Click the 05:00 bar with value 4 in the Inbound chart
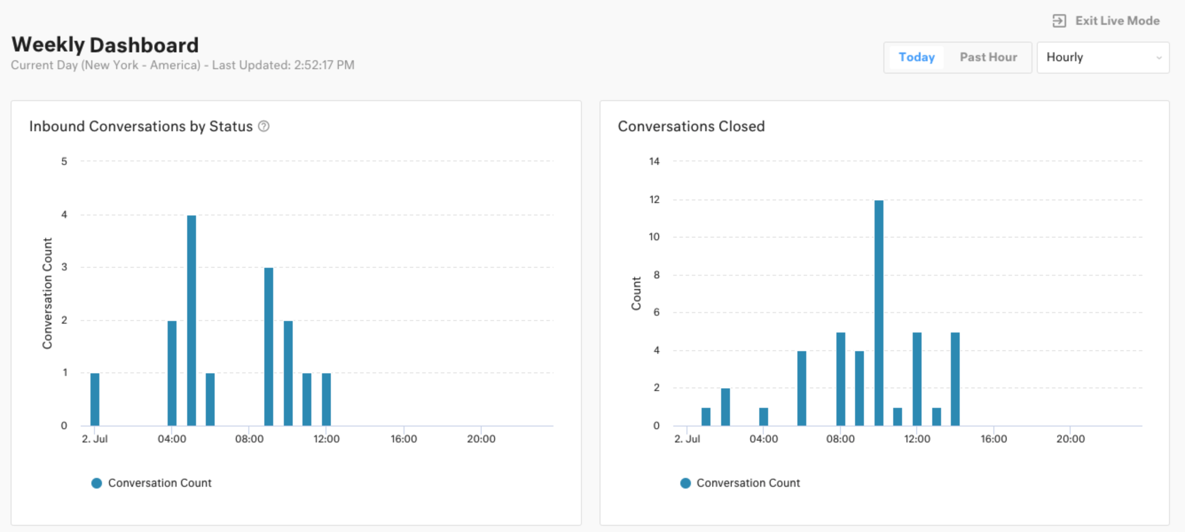This screenshot has height=532, width=1185. (x=192, y=320)
